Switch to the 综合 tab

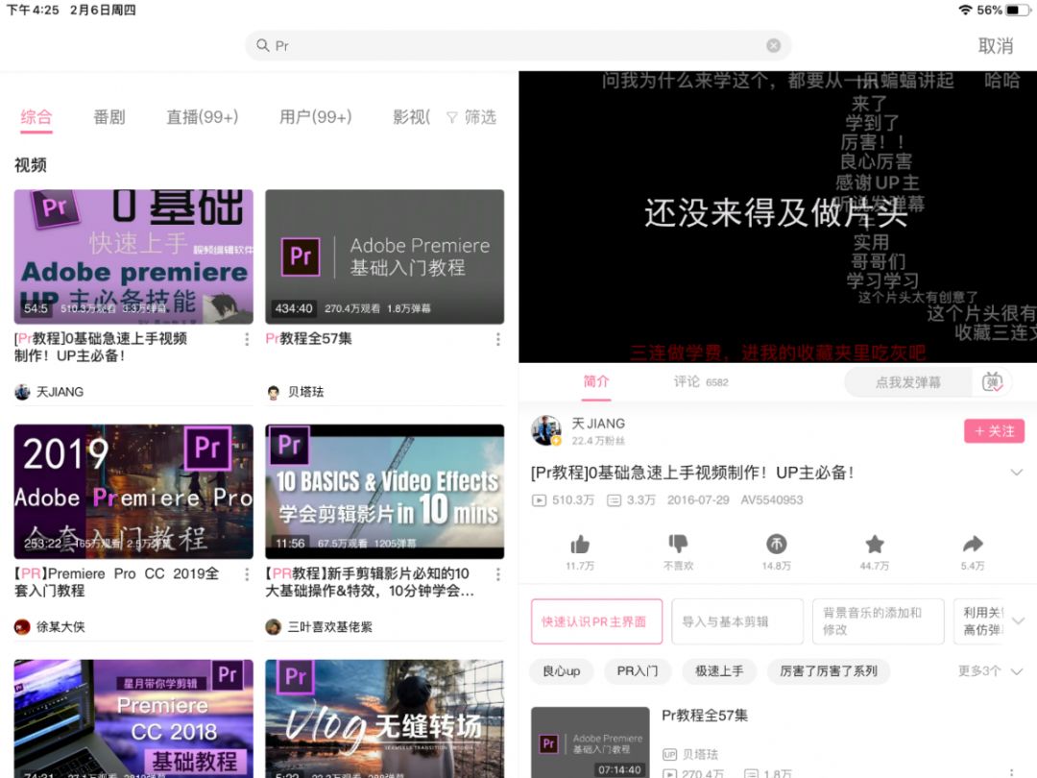[x=36, y=117]
